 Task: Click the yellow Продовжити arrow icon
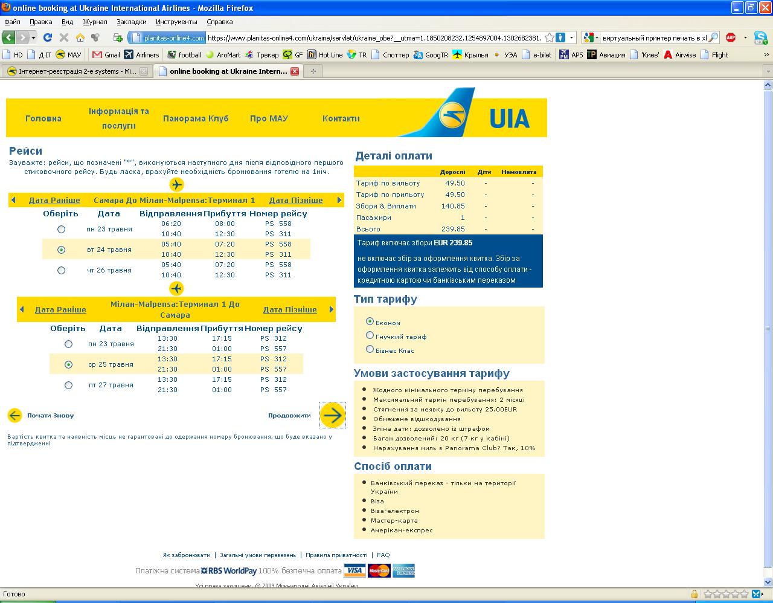pos(332,415)
